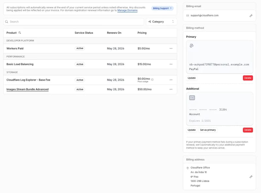The width and height of the screenshot is (261, 193).
Task: Follow the Manage Domains link
Action: [127, 10]
